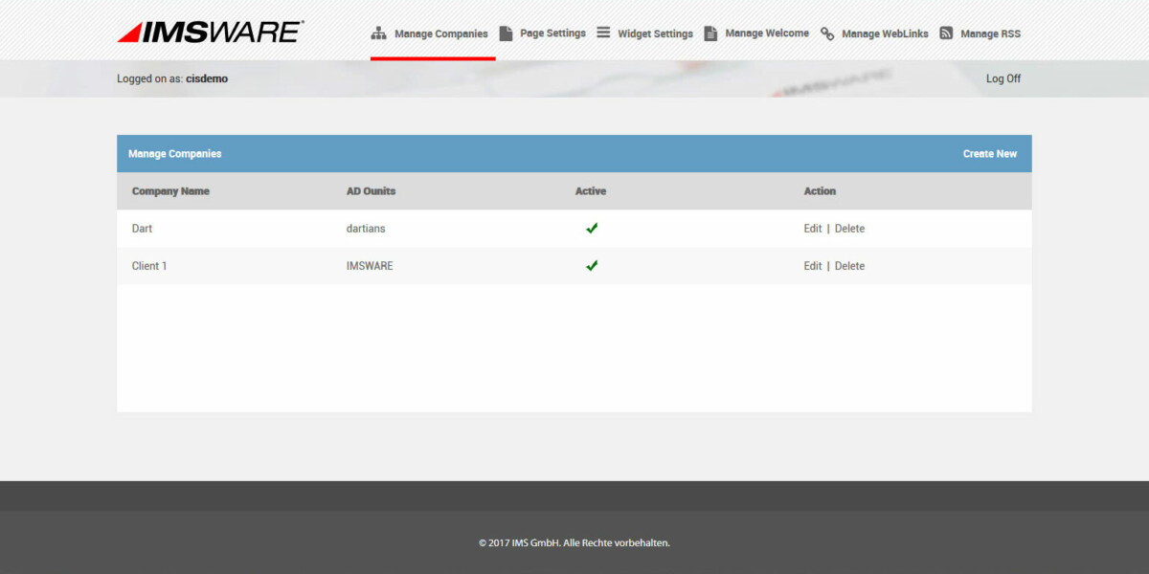Edit the Dart company entry
1149x574 pixels.
click(x=812, y=228)
